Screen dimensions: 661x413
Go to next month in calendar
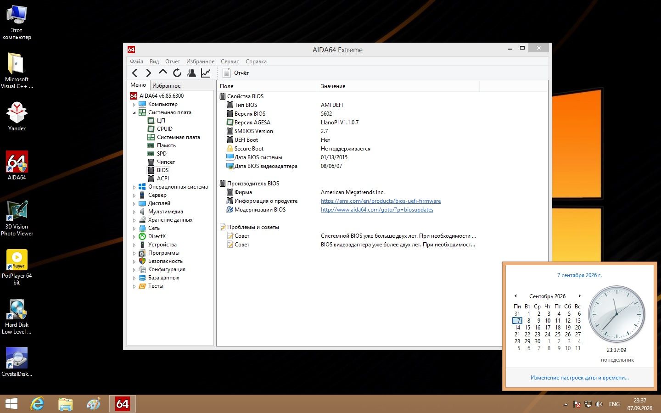click(x=579, y=296)
